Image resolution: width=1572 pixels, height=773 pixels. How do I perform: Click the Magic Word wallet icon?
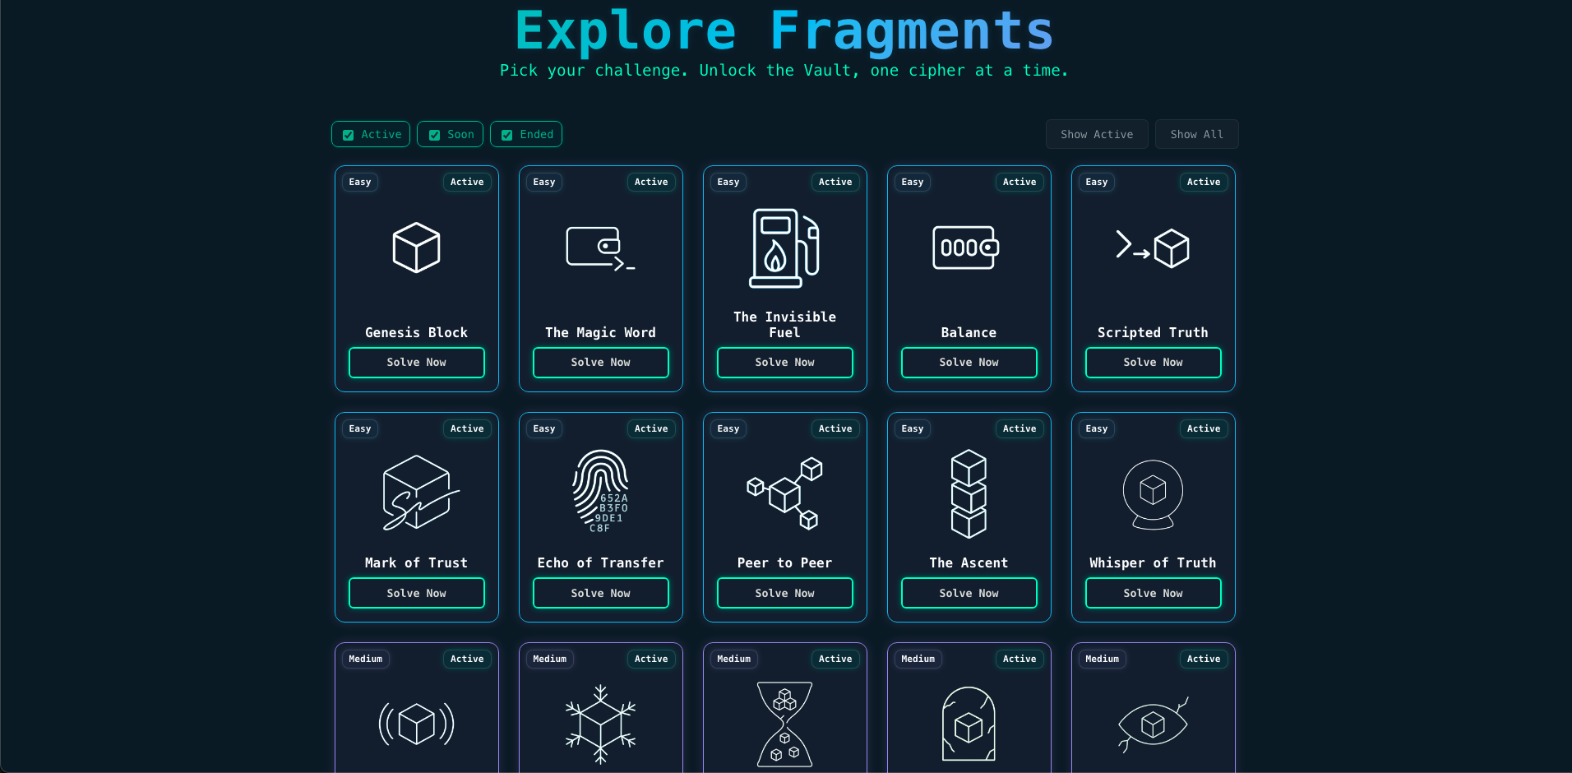tap(600, 248)
